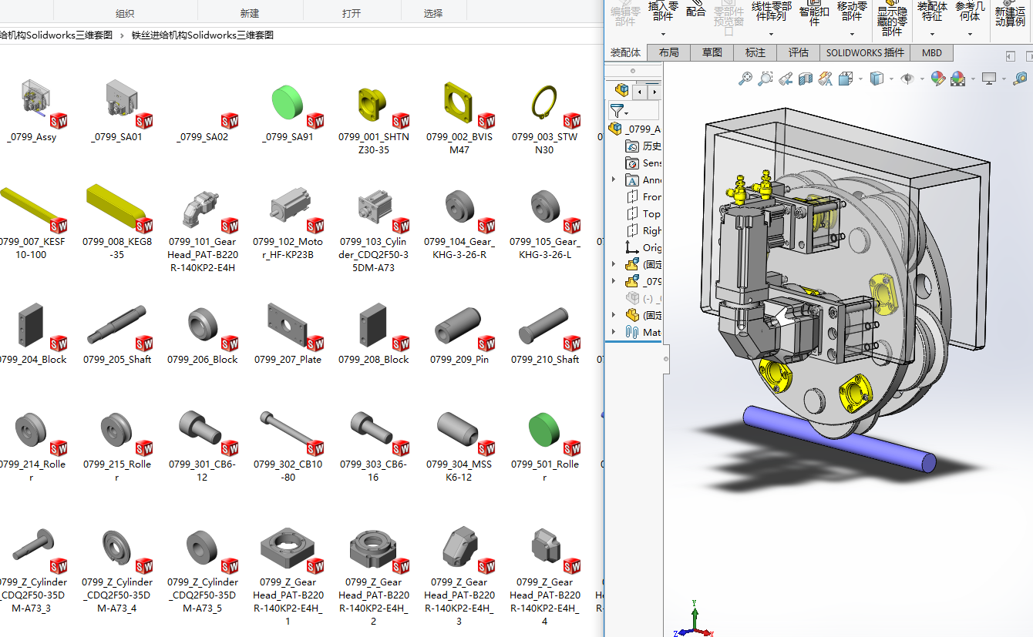Open the 0799_SA91 green roller thumbnail

coord(288,101)
